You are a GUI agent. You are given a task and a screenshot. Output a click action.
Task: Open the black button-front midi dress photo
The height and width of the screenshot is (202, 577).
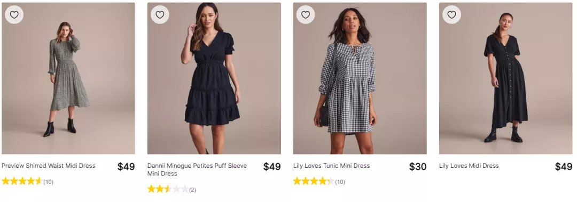coord(506,78)
